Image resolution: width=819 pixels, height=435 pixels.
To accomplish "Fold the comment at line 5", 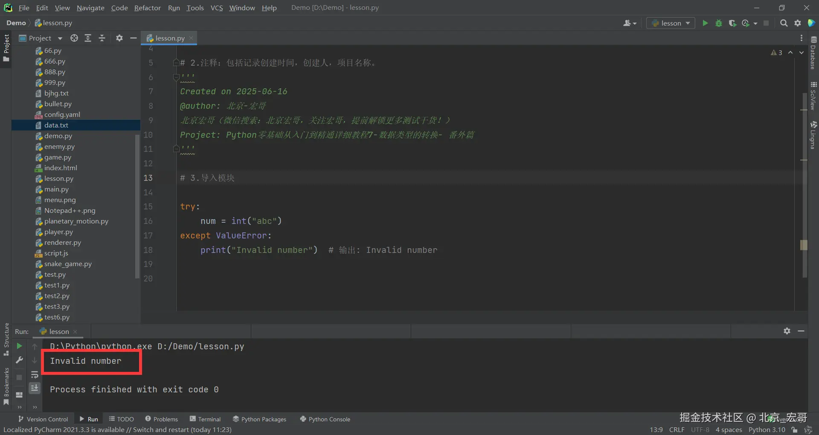I will pyautogui.click(x=176, y=63).
